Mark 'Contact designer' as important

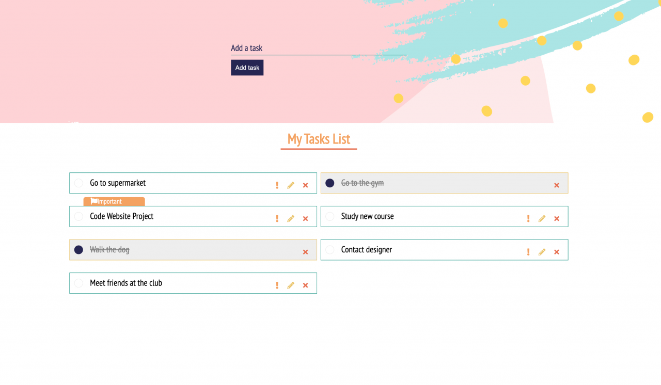click(x=528, y=252)
